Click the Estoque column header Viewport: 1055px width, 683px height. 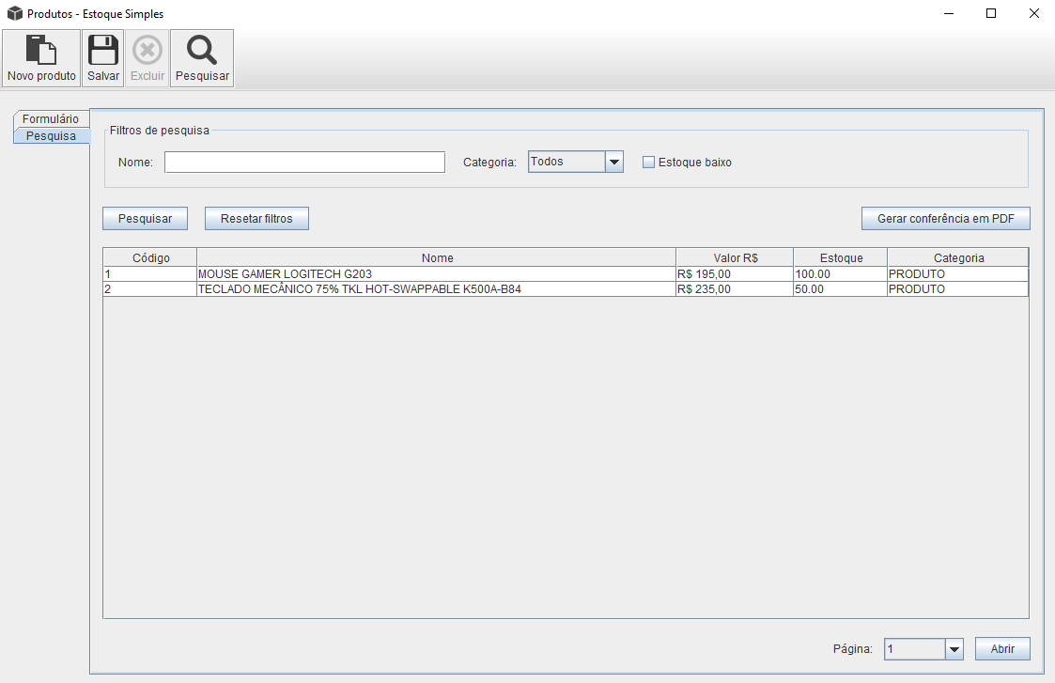[x=840, y=257]
